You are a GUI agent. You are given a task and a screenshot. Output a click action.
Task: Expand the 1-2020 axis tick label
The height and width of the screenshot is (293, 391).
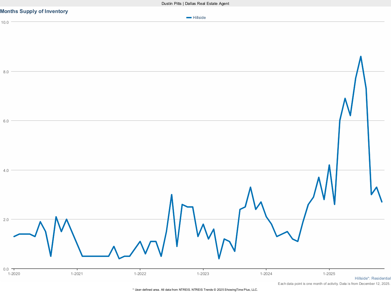tap(14, 274)
